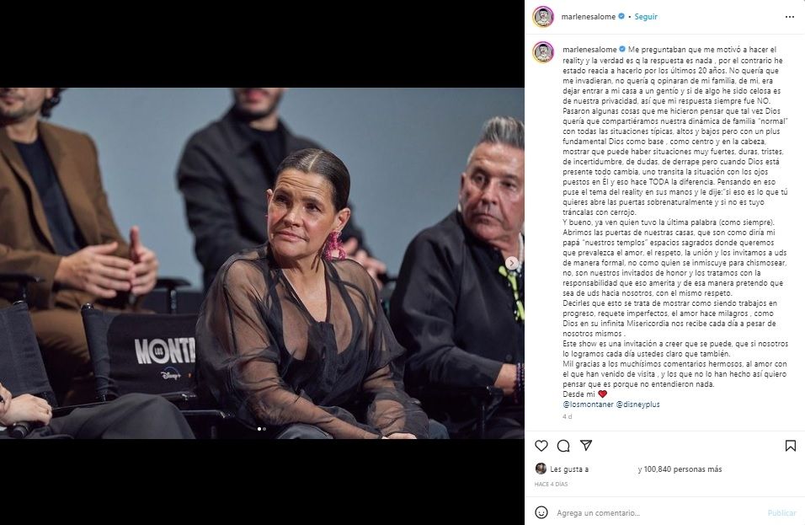Image resolution: width=805 pixels, height=525 pixels.
Task: Open the @losmontaner mention
Action: (588, 404)
